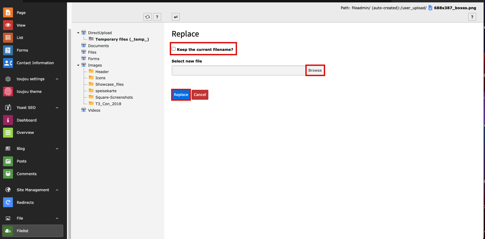Open the Page module icon
485x239 pixels.
(x=8, y=13)
